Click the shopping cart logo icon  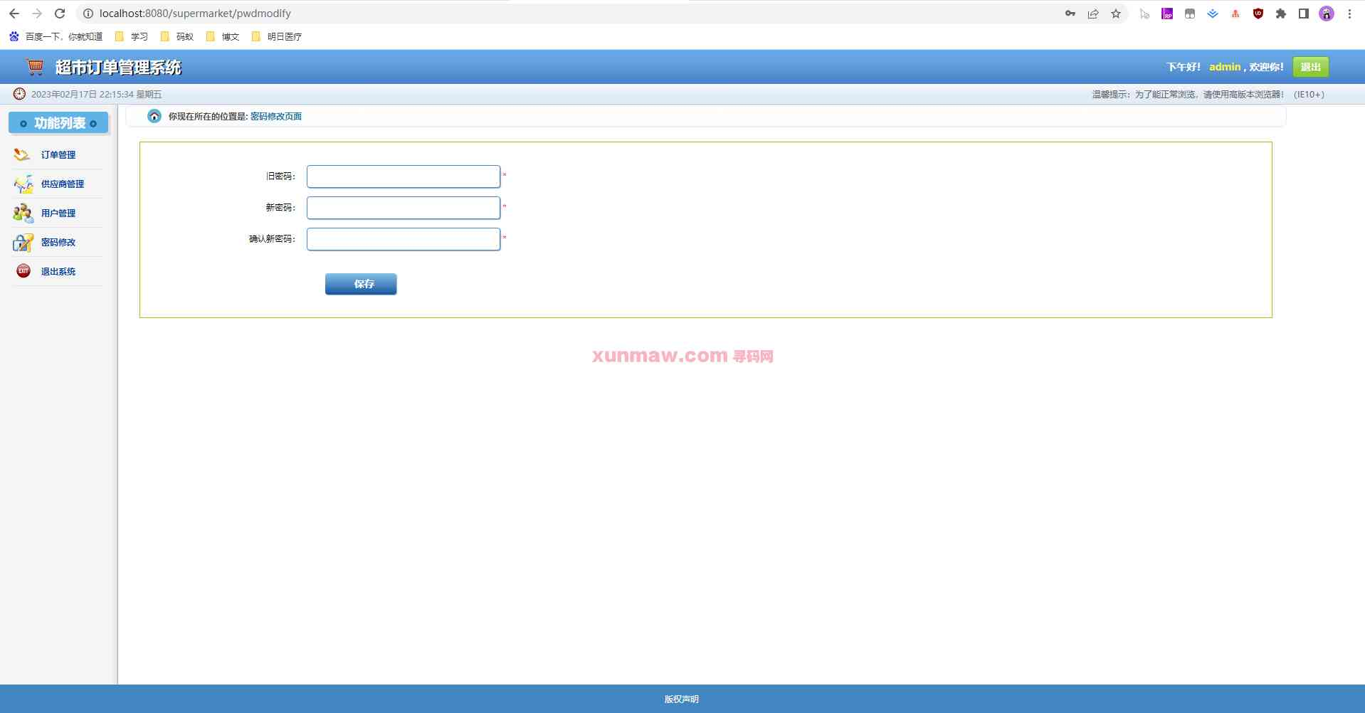pos(35,67)
